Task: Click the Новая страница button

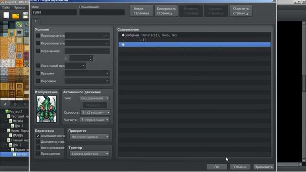Action: (x=142, y=11)
